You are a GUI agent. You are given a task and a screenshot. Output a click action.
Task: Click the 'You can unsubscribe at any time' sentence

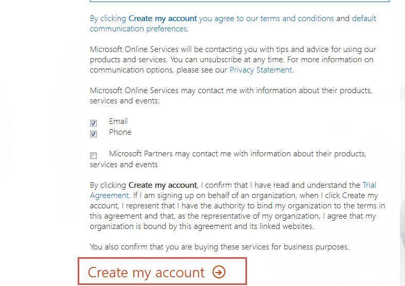(x=227, y=60)
